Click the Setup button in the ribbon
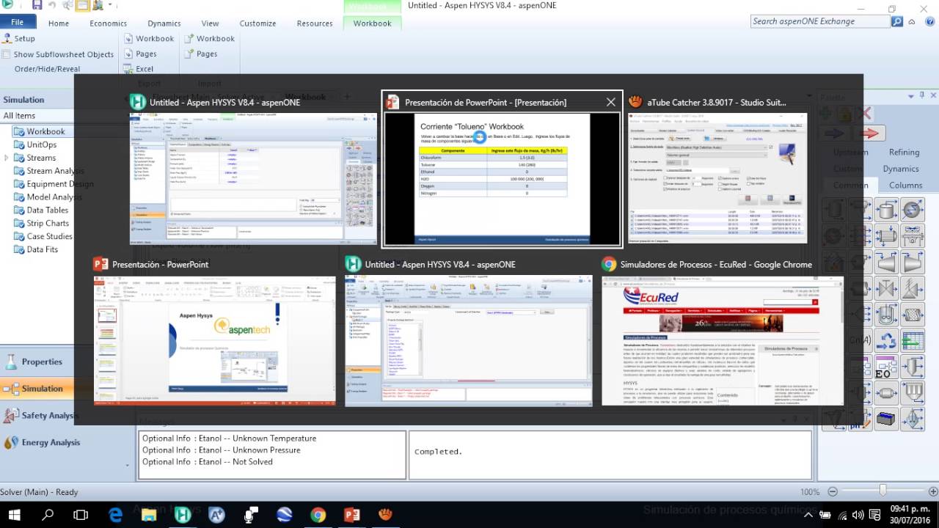Viewport: 939px width, 528px height. tap(18, 38)
